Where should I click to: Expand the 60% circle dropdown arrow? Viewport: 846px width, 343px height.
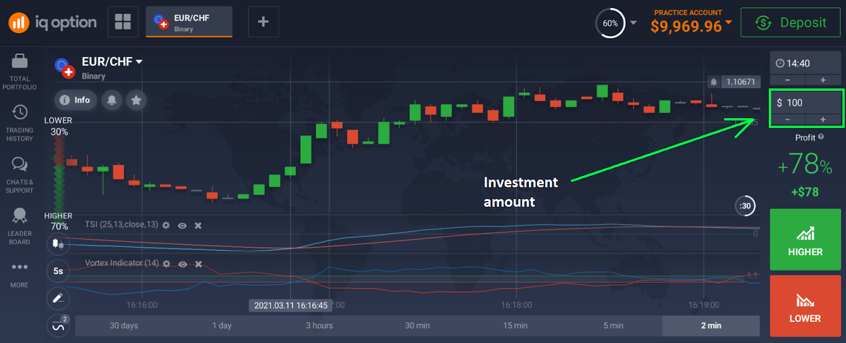(x=633, y=23)
